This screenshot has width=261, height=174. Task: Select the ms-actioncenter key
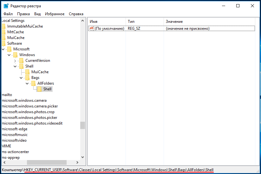pos(15,152)
